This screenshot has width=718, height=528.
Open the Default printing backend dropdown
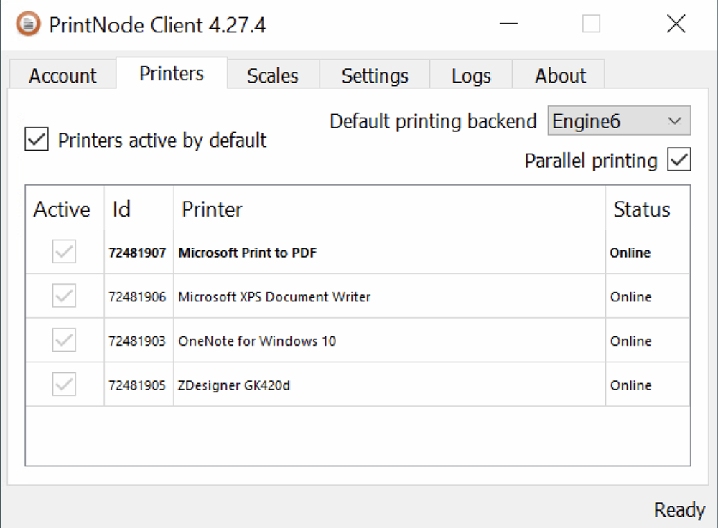[x=619, y=121]
